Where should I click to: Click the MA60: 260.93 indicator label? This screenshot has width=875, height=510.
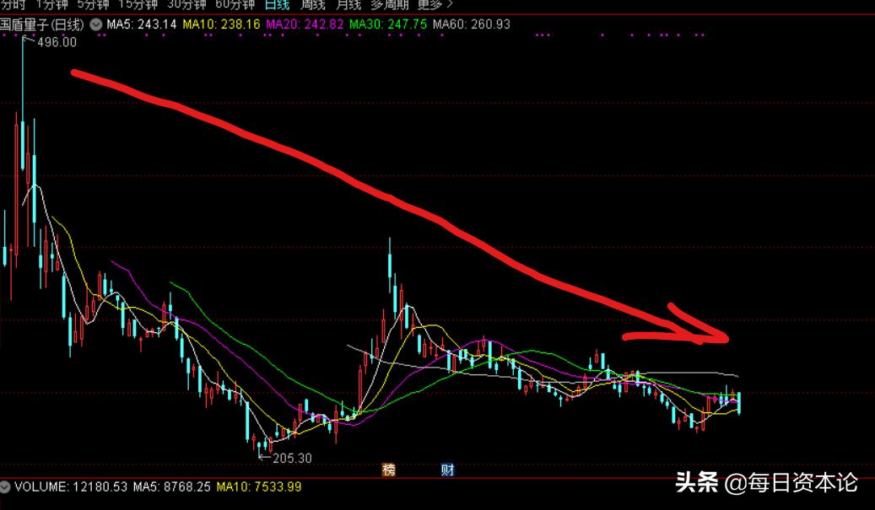[x=472, y=24]
